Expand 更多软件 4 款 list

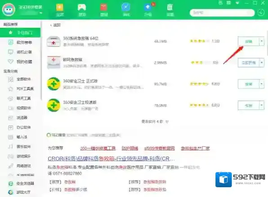(155, 122)
